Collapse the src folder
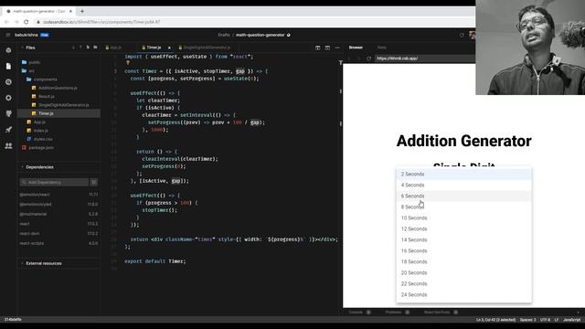Image resolution: width=585 pixels, height=329 pixels. point(28,71)
